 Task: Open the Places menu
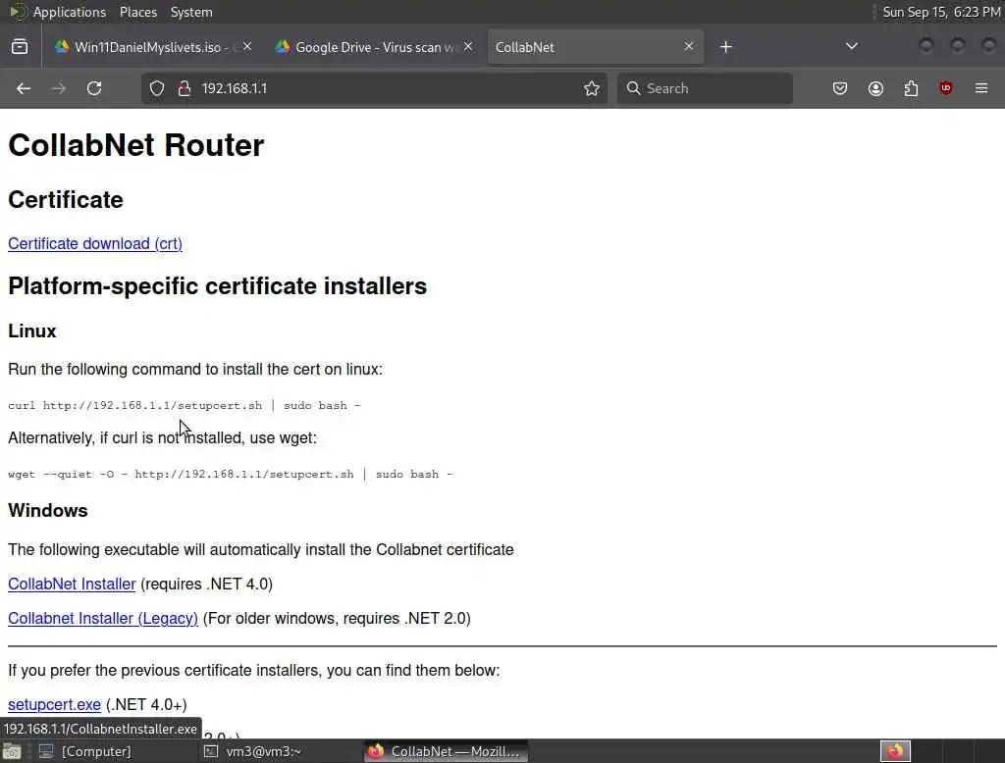[x=138, y=12]
